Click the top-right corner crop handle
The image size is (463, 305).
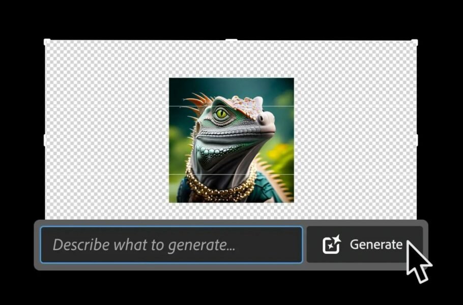click(x=414, y=42)
